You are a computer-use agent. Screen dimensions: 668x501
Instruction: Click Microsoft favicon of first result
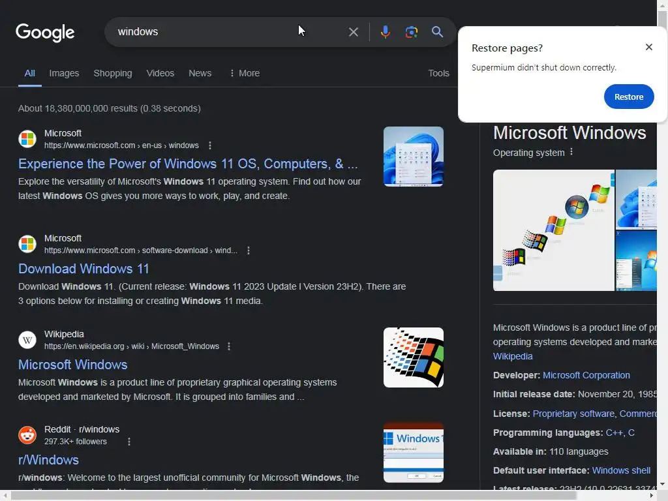27,139
